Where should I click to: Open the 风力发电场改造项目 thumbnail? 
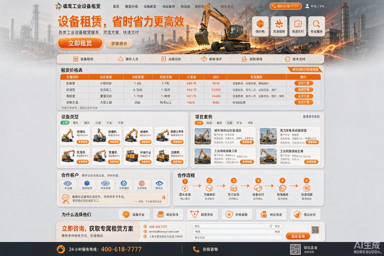(x=268, y=136)
